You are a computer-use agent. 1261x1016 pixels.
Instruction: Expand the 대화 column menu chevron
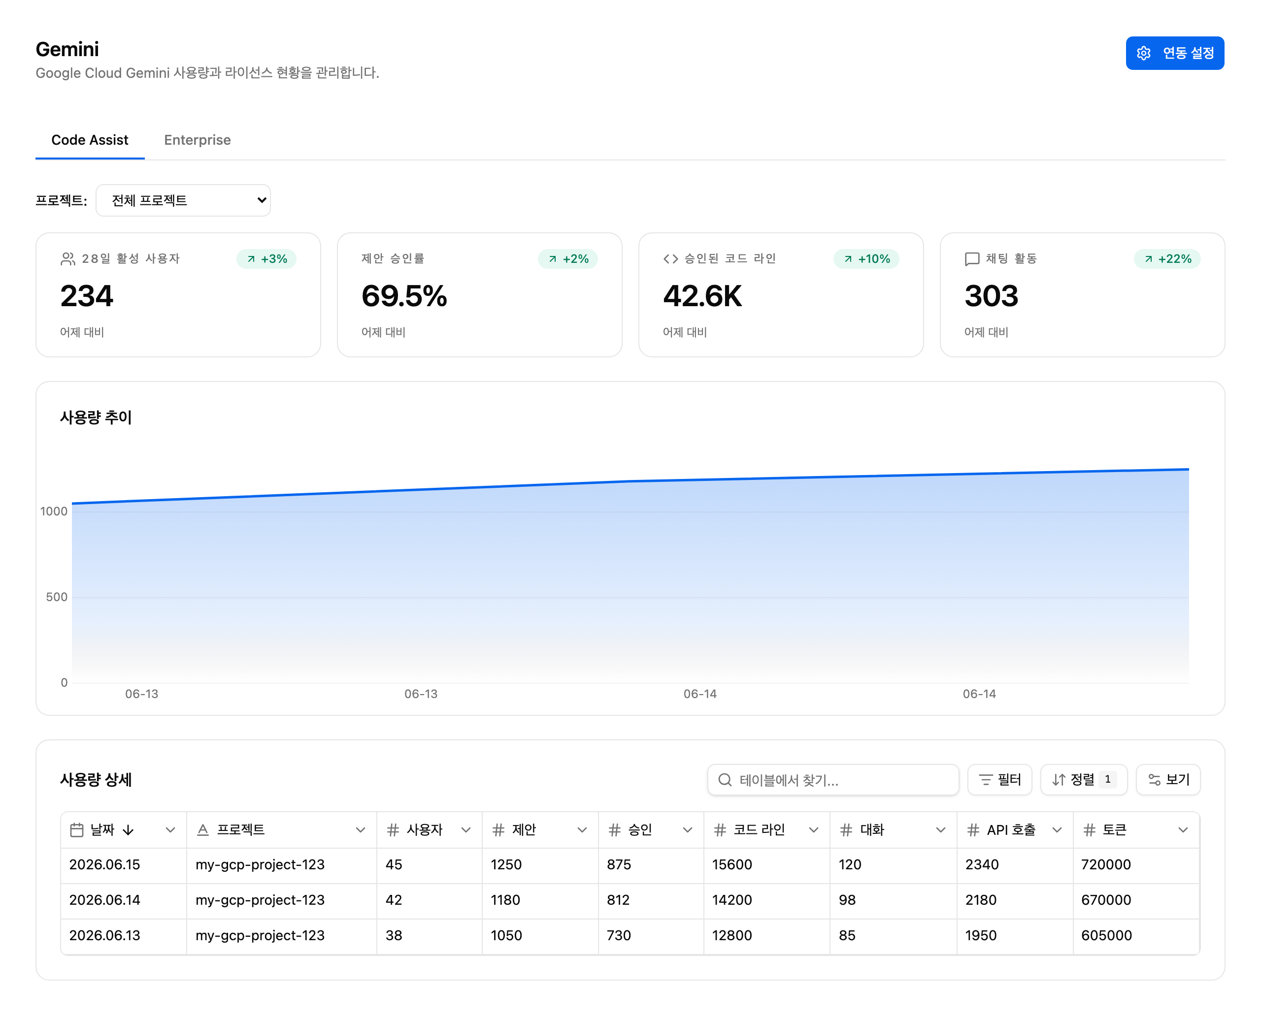(941, 830)
